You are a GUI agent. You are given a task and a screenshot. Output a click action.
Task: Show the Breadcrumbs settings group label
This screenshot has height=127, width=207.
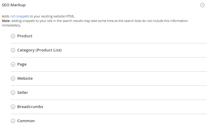coord(30,107)
